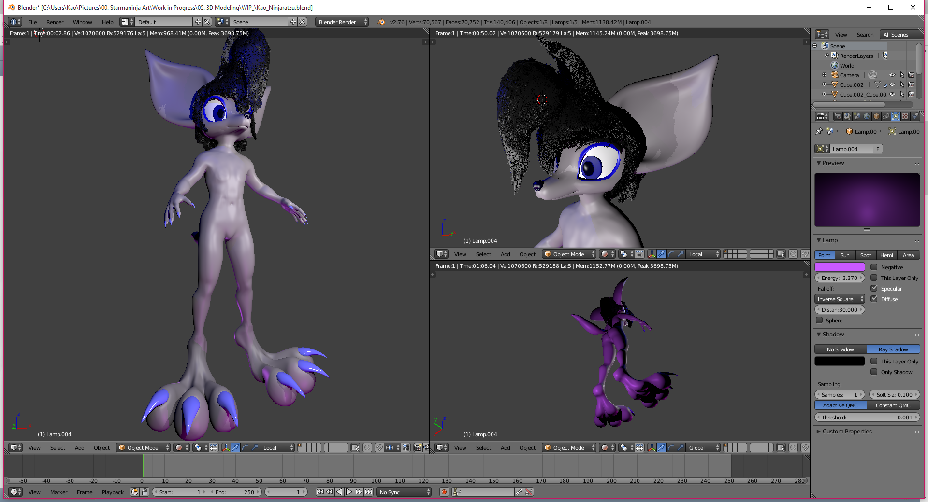
Task: Open the File menu
Action: click(x=32, y=22)
